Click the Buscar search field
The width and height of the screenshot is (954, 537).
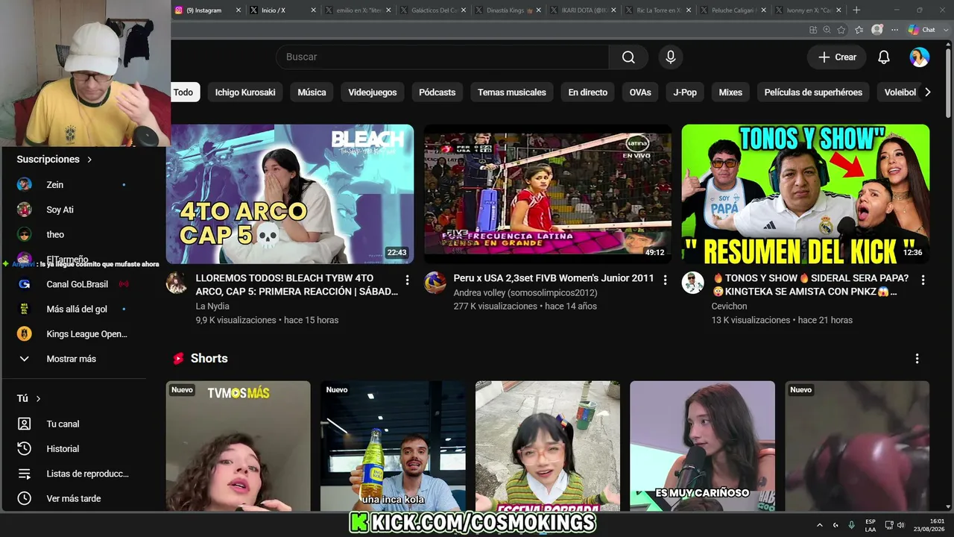click(442, 57)
